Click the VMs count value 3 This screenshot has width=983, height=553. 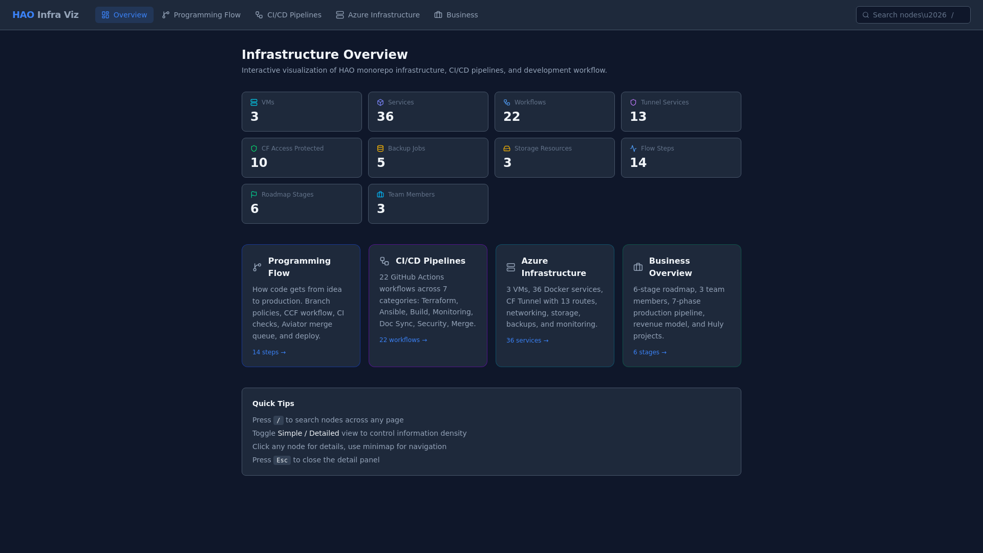(x=254, y=117)
